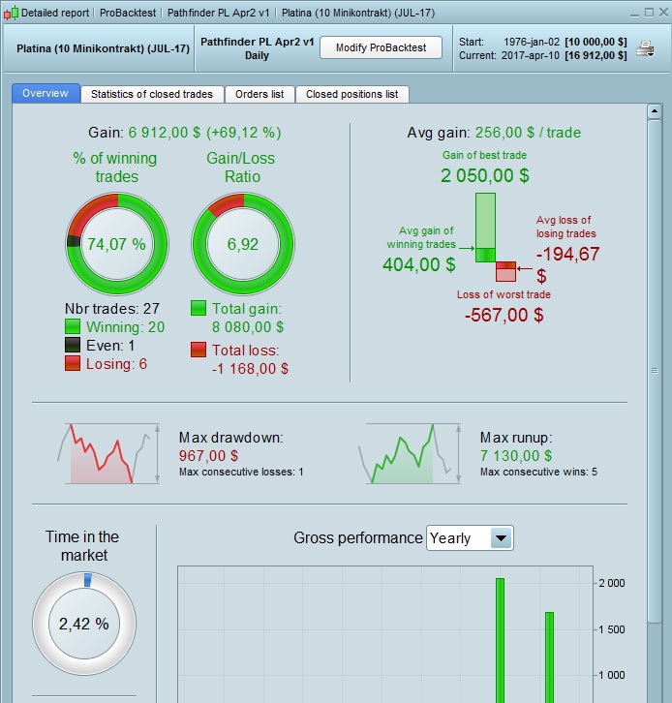Viewport: 672px width, 703px height.
Task: Click the red Total loss legend square
Action: 199,350
